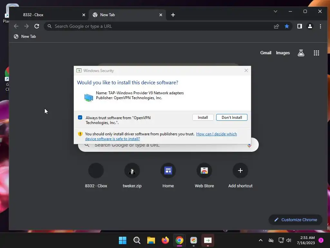Click the Add shortcut button
Viewport: 330px width, 248px height.
tap(240, 176)
